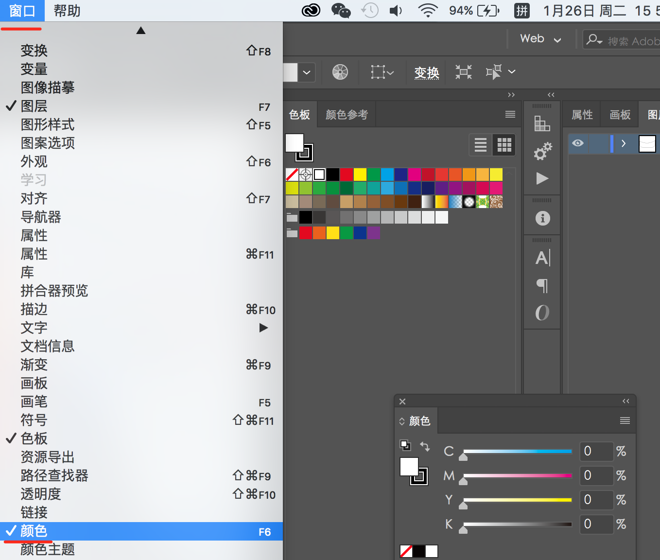Screen dimensions: 660x560
Task: Switch swatches to list view
Action: coord(481,145)
